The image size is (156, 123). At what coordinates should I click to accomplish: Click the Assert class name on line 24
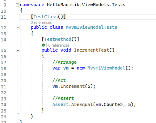[61, 104]
